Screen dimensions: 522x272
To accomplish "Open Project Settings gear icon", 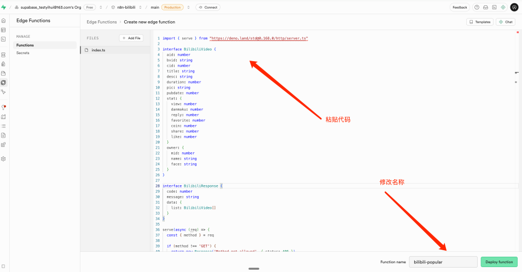I will tap(3, 159).
